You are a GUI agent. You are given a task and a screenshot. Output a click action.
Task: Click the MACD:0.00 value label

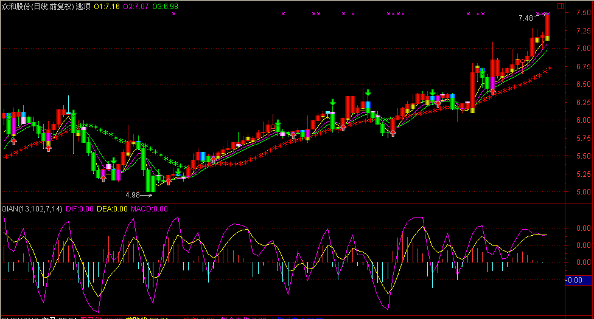149,208
